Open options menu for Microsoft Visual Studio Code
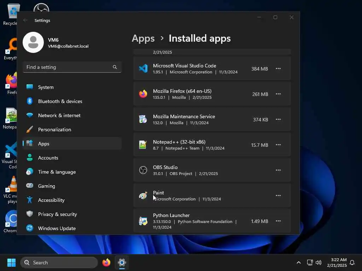This screenshot has width=362, height=271. 278,69
